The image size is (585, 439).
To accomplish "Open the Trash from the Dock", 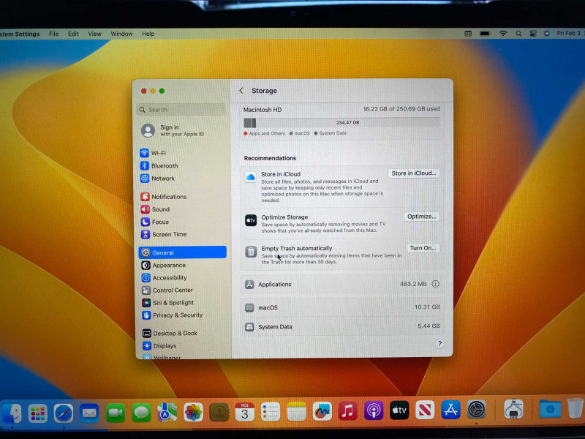I will tap(575, 408).
